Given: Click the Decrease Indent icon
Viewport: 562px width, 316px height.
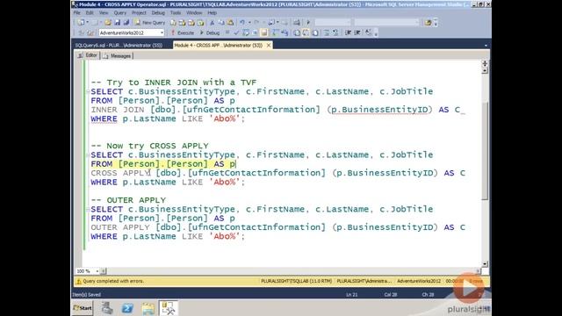Looking at the screenshot, I should [x=349, y=32].
